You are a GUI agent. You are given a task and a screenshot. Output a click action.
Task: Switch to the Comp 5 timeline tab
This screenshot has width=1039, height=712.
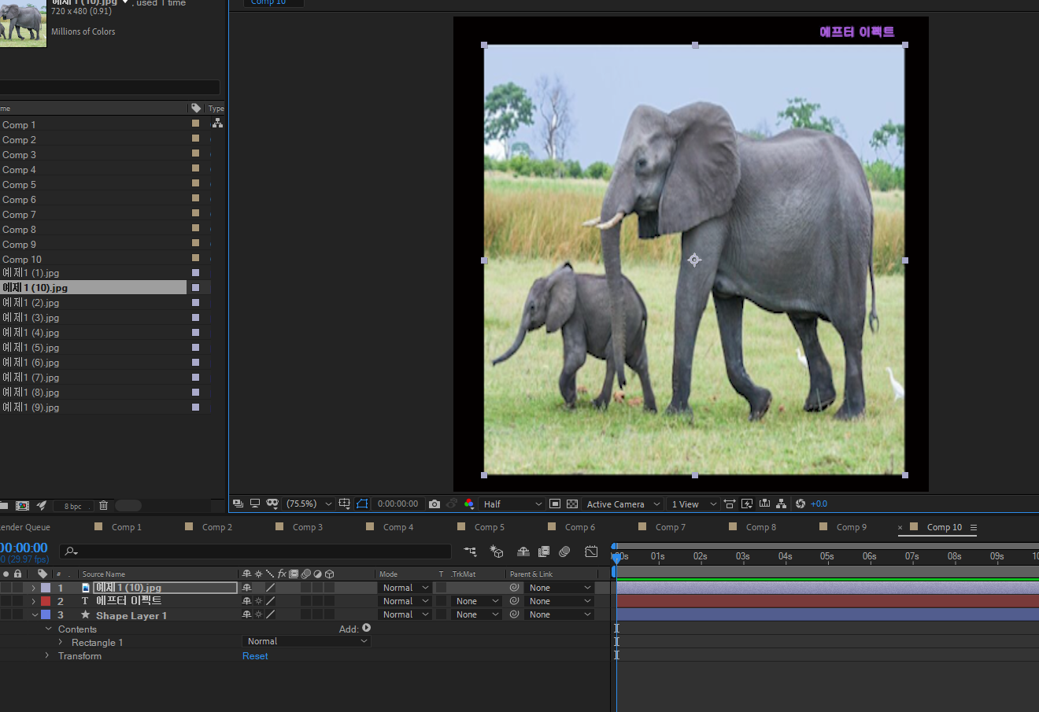489,527
